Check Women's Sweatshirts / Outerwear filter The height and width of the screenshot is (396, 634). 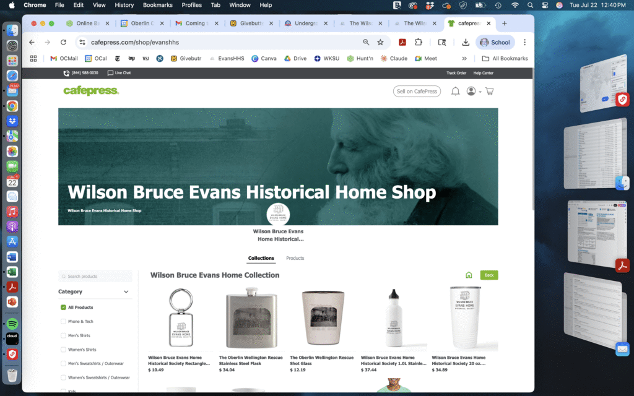click(64, 378)
